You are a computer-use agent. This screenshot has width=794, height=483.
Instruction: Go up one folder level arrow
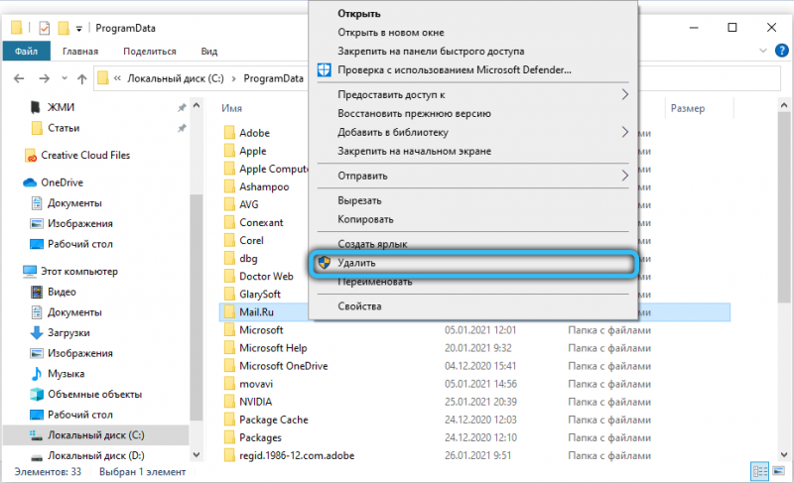[x=81, y=78]
